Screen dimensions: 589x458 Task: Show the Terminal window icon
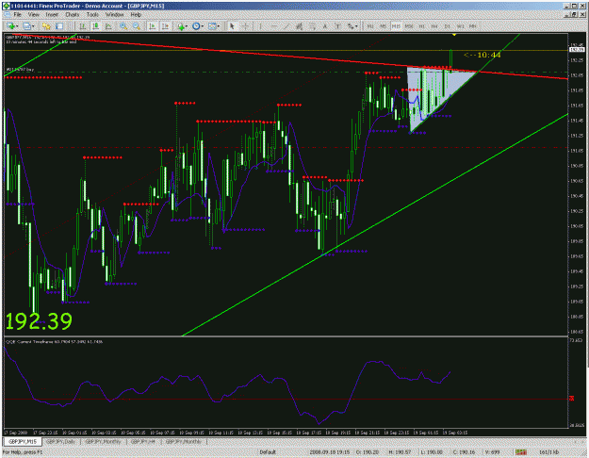point(59,26)
